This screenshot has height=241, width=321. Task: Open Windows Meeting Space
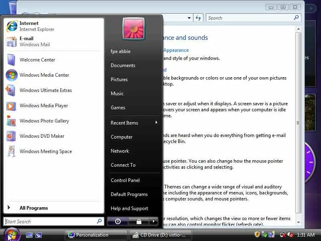click(54, 151)
